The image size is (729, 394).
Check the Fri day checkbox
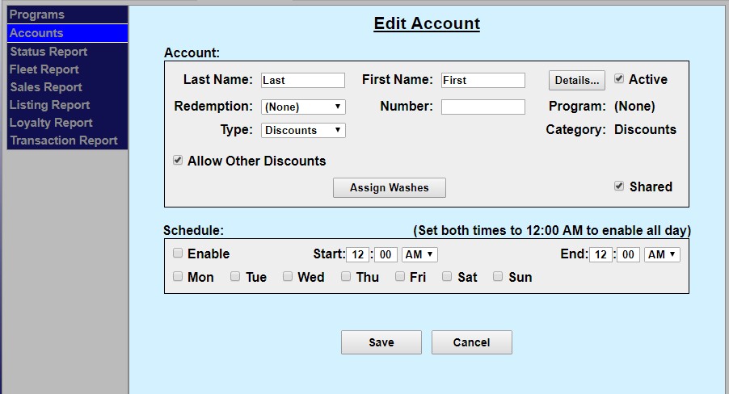[400, 277]
